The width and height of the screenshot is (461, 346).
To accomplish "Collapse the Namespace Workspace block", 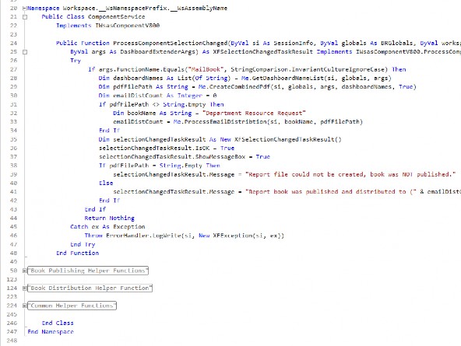I will (x=24, y=9).
